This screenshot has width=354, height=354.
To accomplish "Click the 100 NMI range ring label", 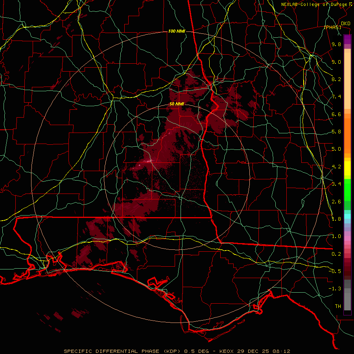I will tap(177, 31).
